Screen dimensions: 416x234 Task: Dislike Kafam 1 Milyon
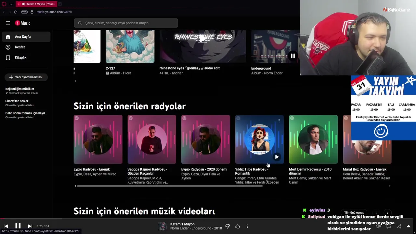pos(227,226)
